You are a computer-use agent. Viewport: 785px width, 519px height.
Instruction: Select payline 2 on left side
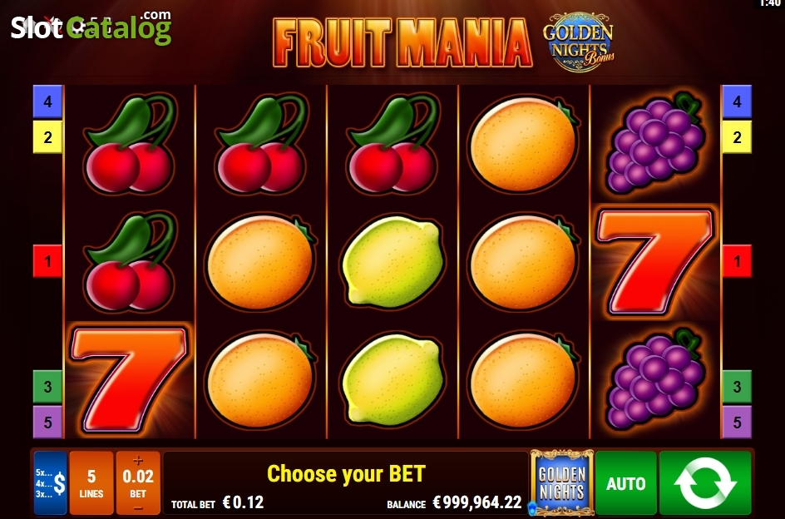point(47,136)
